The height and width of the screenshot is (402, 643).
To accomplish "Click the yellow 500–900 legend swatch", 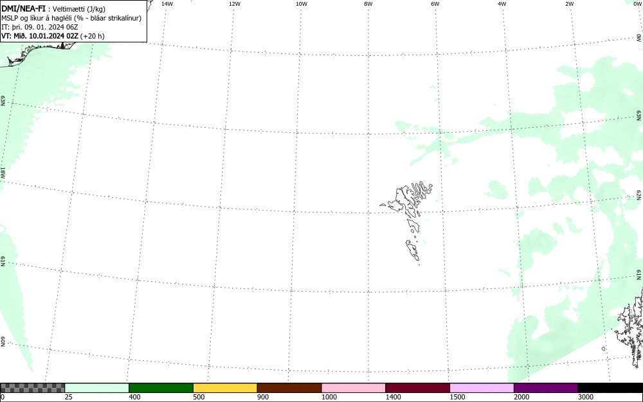I will [x=225, y=388].
